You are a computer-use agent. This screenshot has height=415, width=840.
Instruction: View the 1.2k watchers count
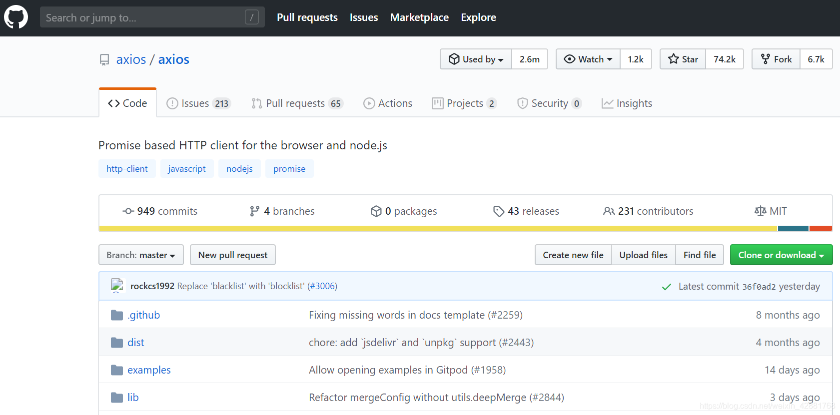point(636,59)
